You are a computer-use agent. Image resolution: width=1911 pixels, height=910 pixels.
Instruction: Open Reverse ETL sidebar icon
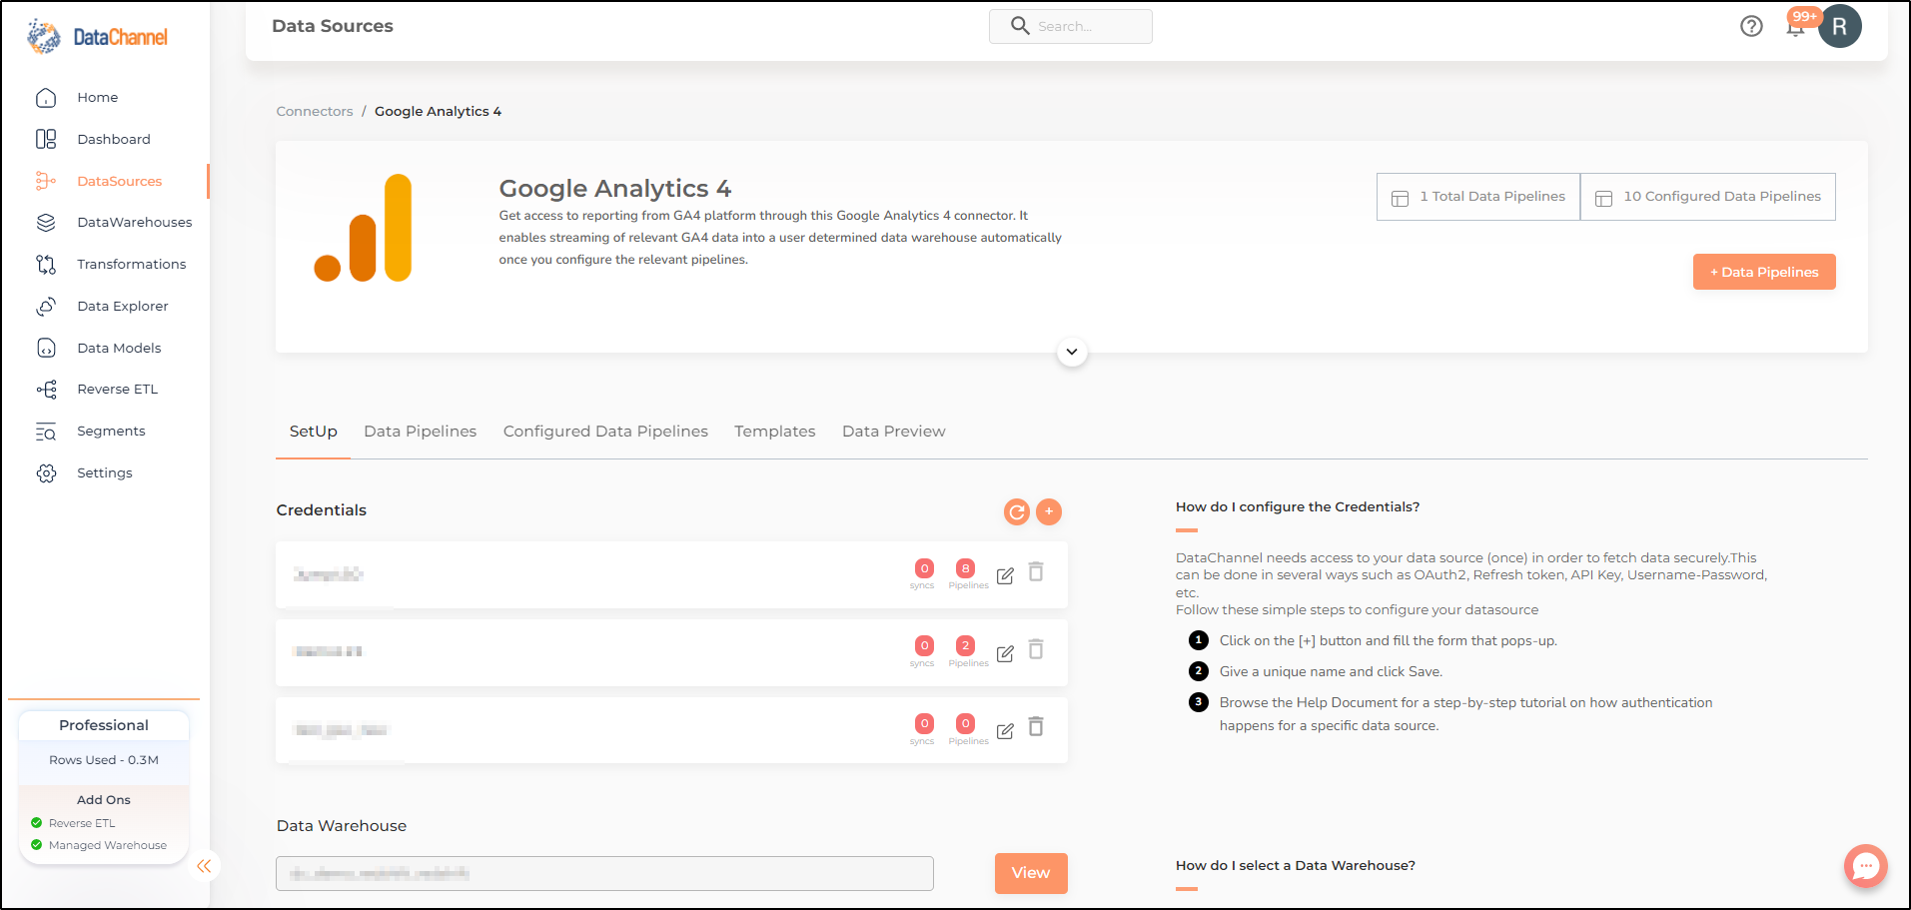tap(46, 389)
